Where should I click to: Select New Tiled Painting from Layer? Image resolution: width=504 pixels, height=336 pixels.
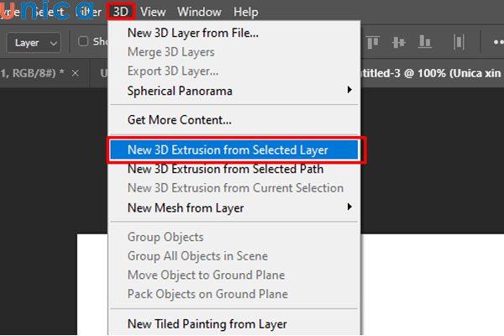[207, 323]
